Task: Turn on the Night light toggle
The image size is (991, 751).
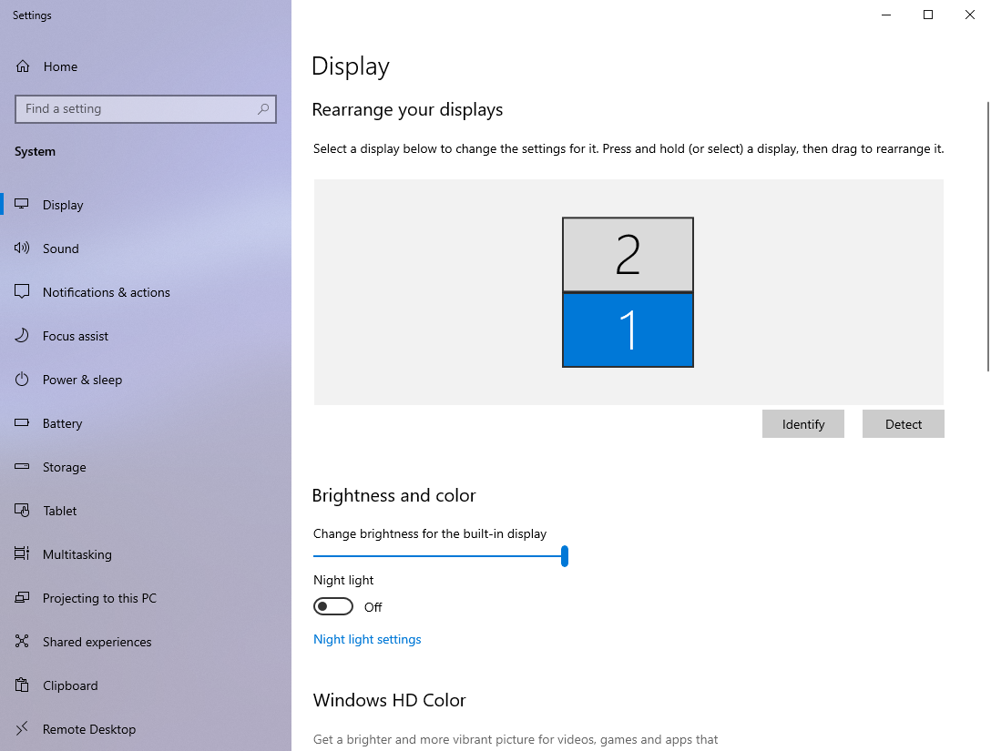Action: 333,607
